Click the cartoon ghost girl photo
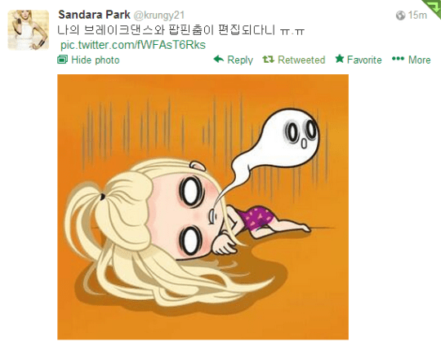 [x=203, y=207]
